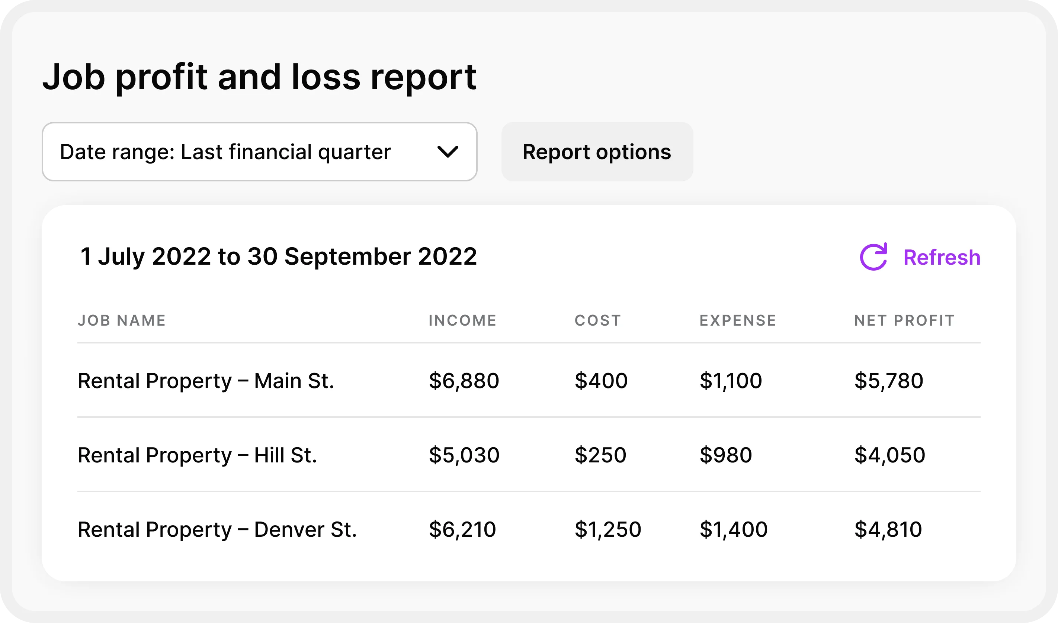Click the report period heading 1 July 2022
Screen dimensions: 1058x623
(x=279, y=256)
